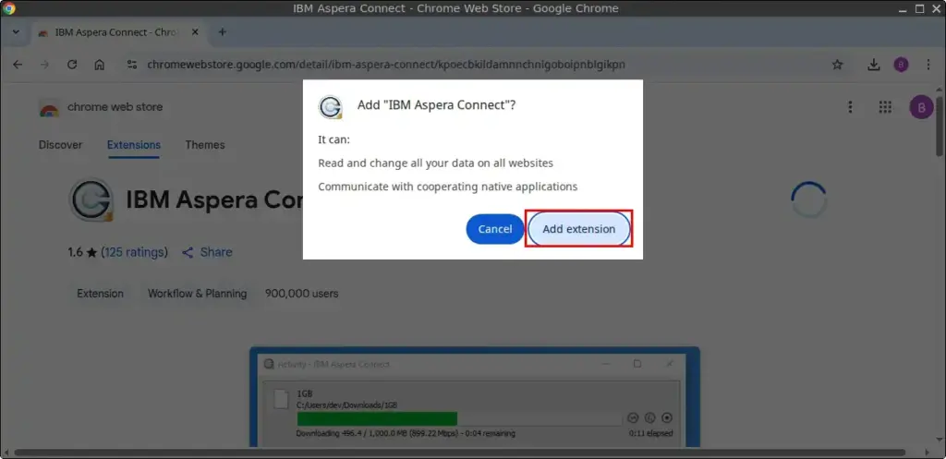Image resolution: width=946 pixels, height=459 pixels.
Task: Open Chrome downloads icon
Action: (x=874, y=65)
